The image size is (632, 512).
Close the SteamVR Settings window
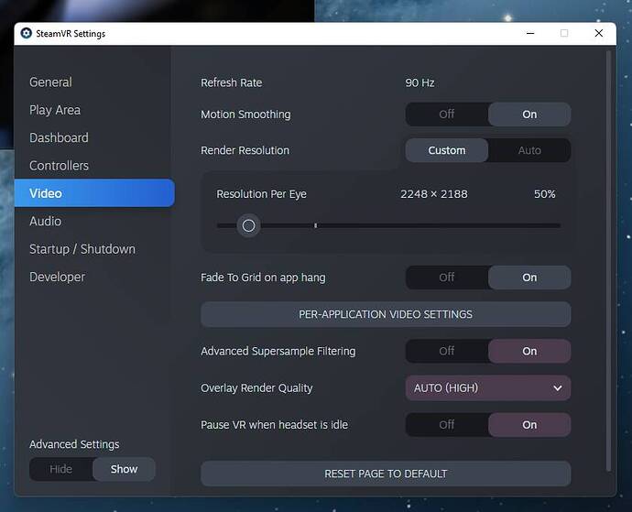599,33
